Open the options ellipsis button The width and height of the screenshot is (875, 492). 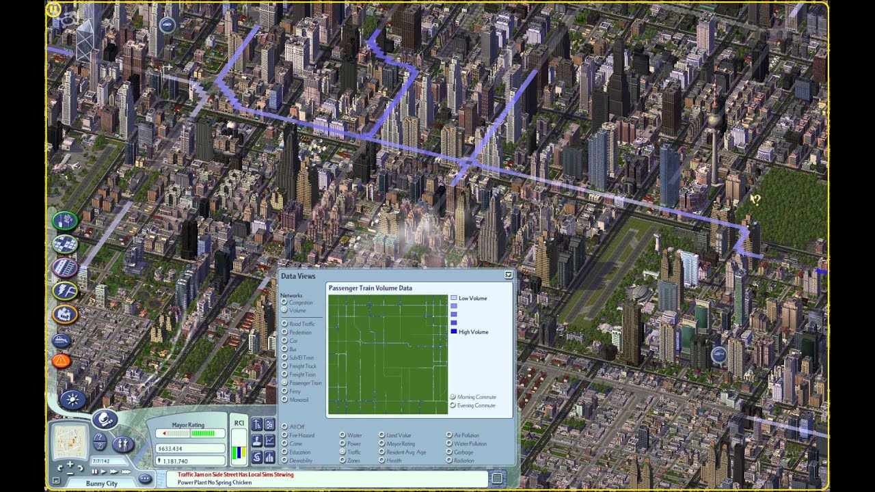[x=146, y=478]
